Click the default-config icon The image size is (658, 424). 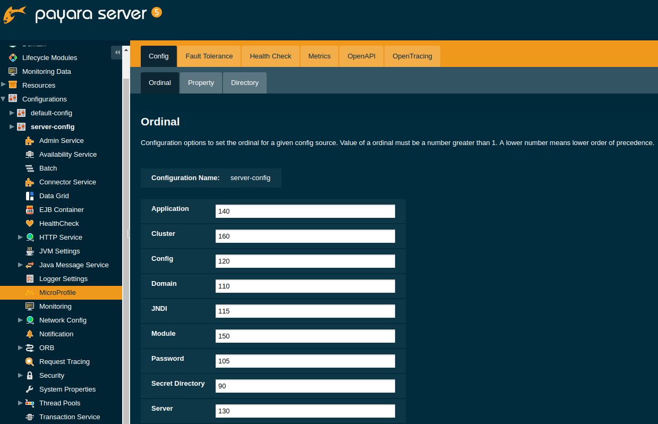pos(21,113)
